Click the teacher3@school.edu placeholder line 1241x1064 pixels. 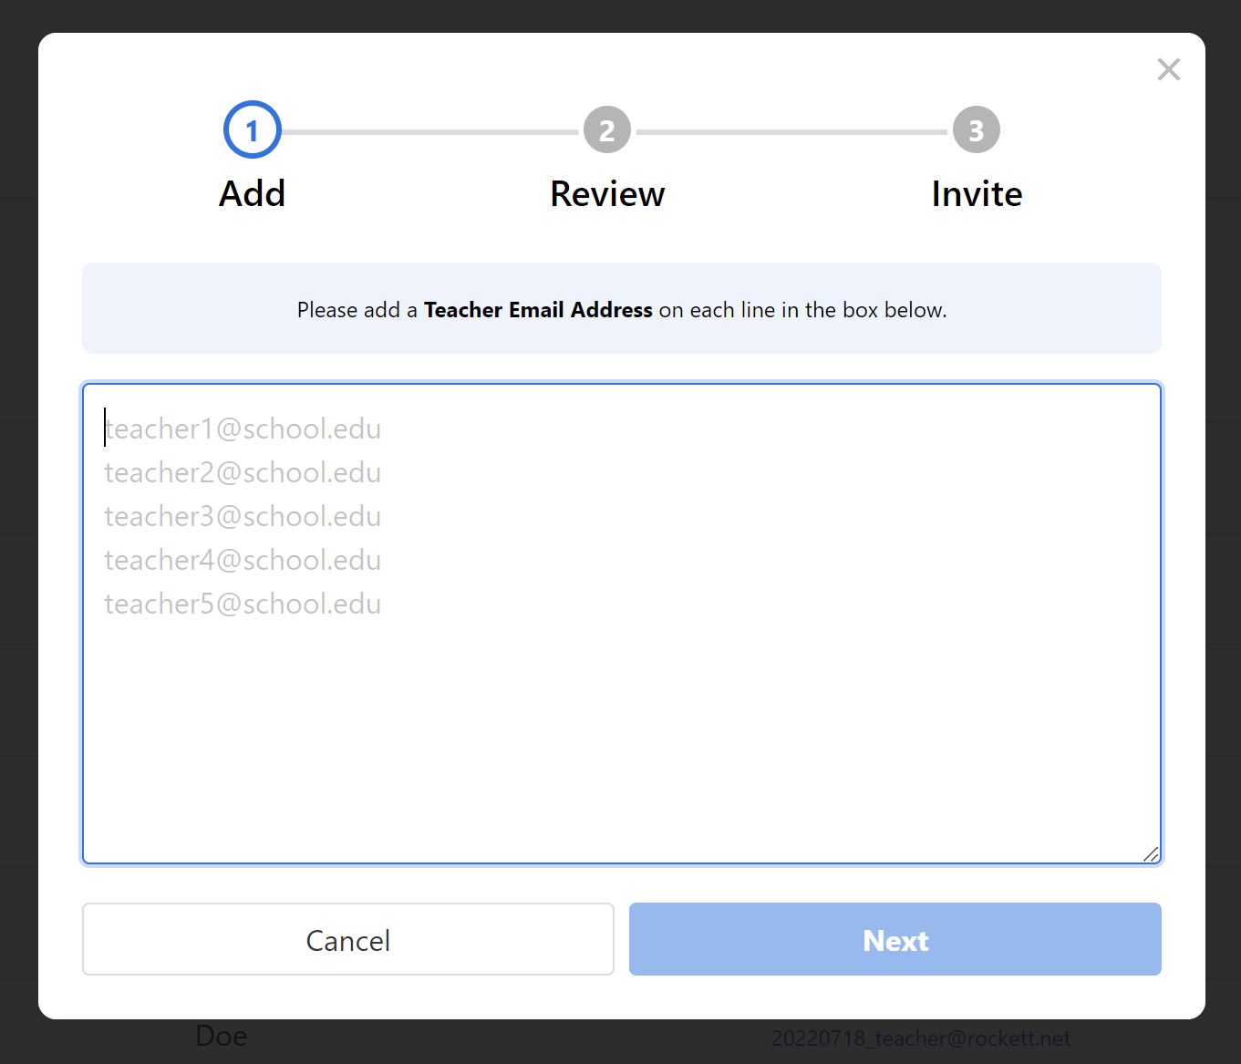coord(243,516)
